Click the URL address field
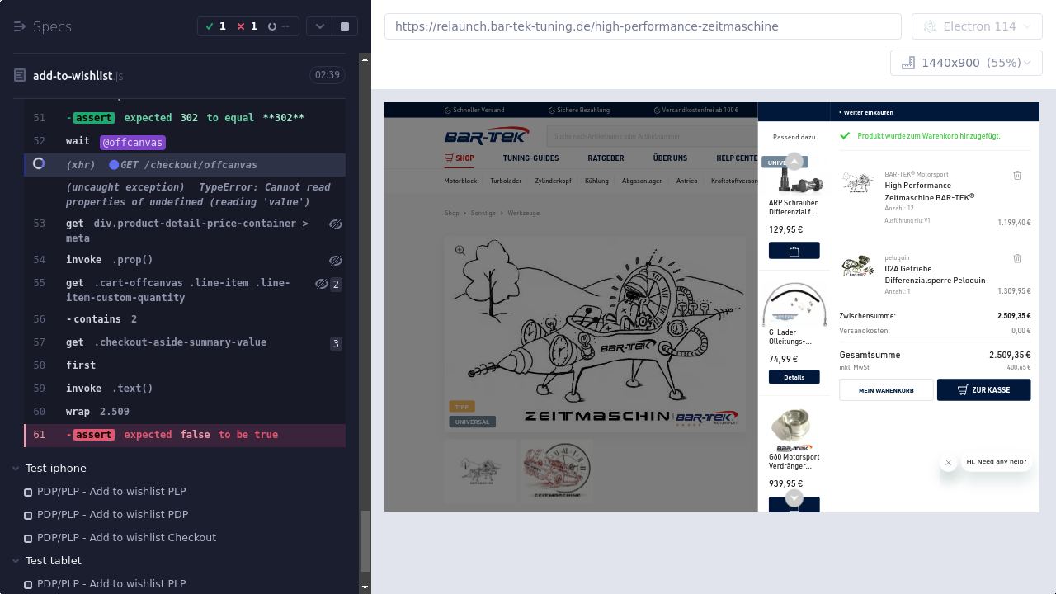Image resolution: width=1056 pixels, height=594 pixels. tap(643, 26)
